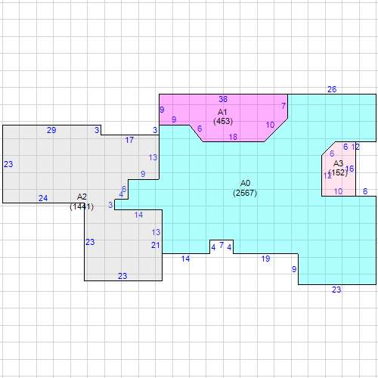Select the 10 dimension on A1's diagonal edge
Image resolution: width=378 pixels, height=378 pixels.
(x=270, y=125)
